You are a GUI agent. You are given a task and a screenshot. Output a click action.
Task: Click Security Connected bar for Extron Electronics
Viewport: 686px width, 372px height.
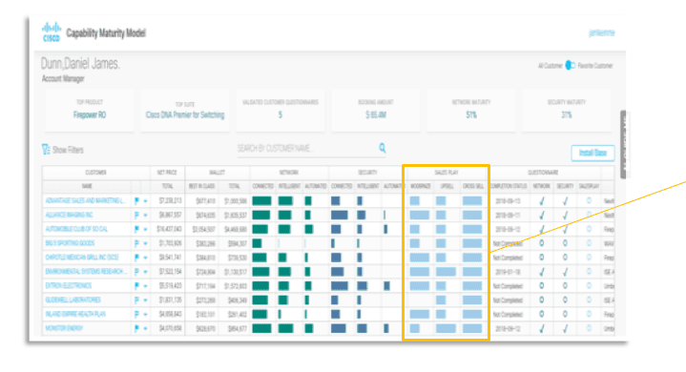[340, 286]
